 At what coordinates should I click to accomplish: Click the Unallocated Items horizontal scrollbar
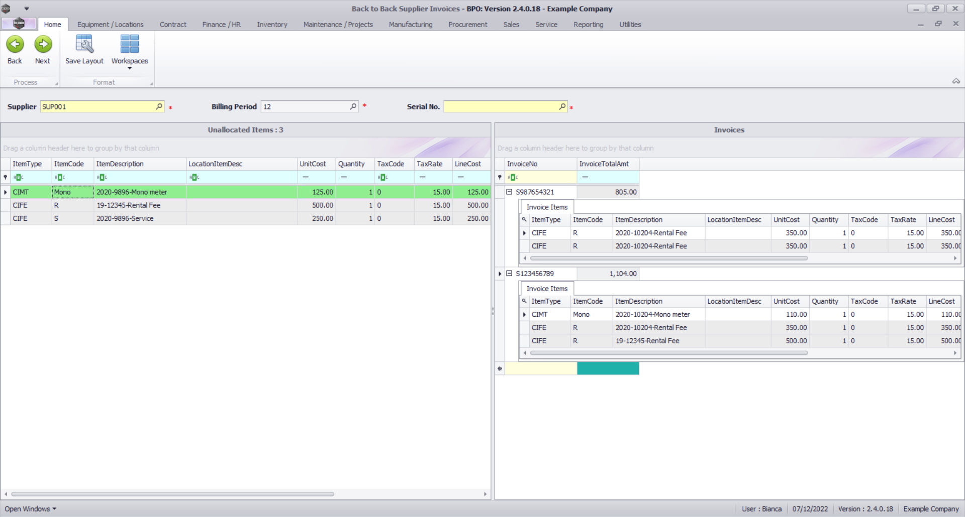pyautogui.click(x=172, y=494)
